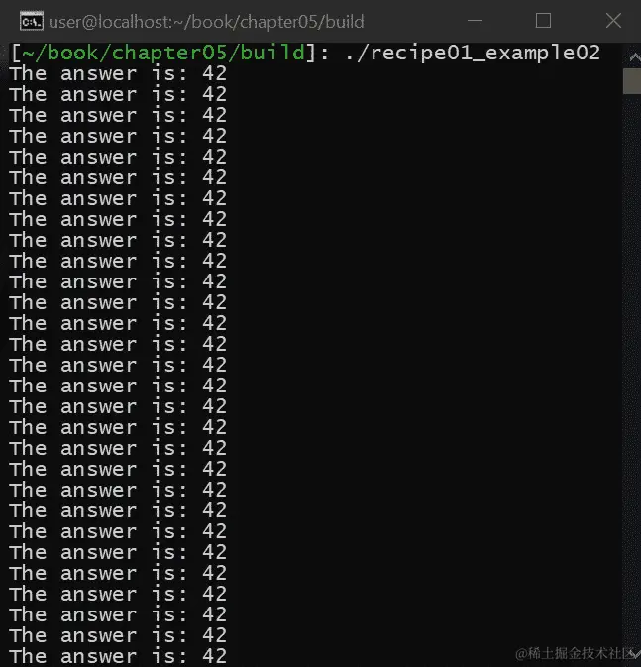Viewport: 641px width, 667px height.
Task: Click the ./recipe01_example02 command text
Action: pos(473,54)
